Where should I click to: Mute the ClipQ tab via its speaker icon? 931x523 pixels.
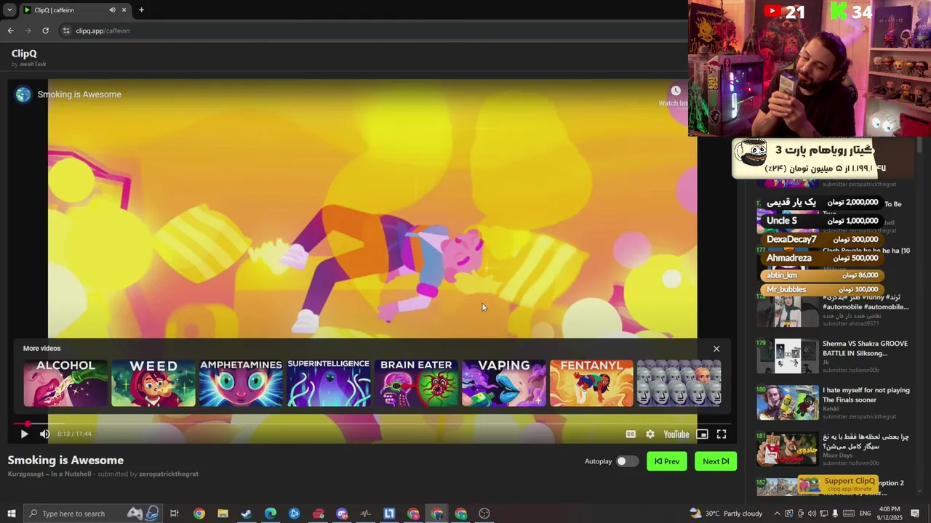point(112,10)
